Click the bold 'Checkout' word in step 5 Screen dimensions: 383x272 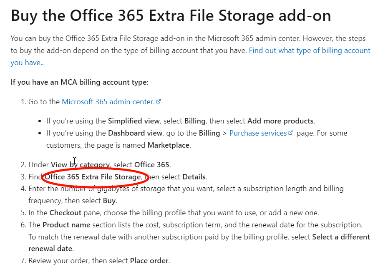pos(65,213)
